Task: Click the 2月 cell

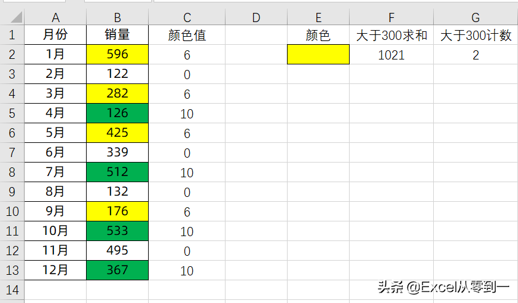Action: point(55,74)
